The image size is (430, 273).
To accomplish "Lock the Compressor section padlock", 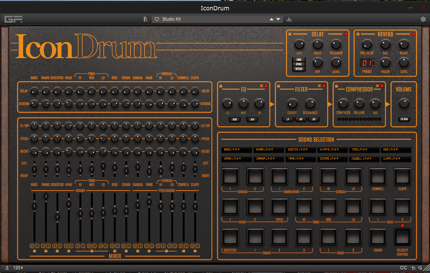I will pyautogui.click(x=337, y=86).
